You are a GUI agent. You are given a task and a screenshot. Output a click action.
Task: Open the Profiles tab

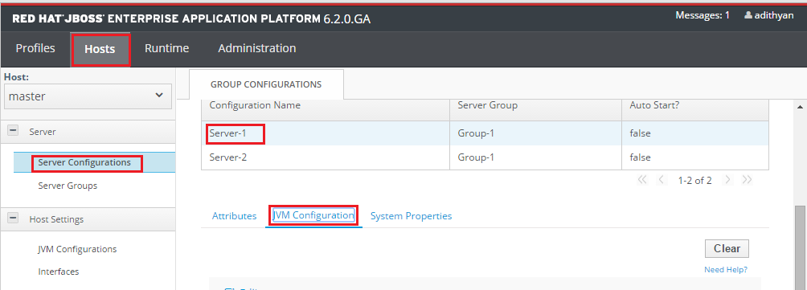[35, 48]
